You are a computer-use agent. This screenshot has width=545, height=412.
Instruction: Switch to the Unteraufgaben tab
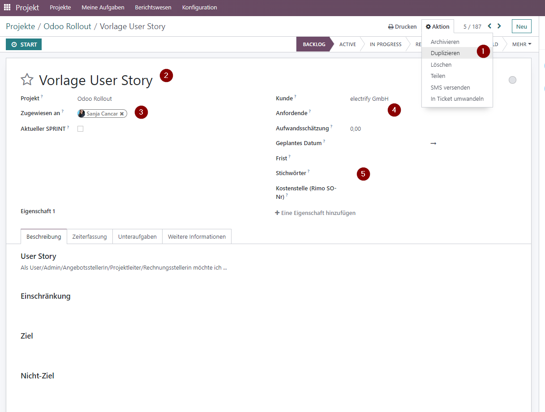[137, 236]
